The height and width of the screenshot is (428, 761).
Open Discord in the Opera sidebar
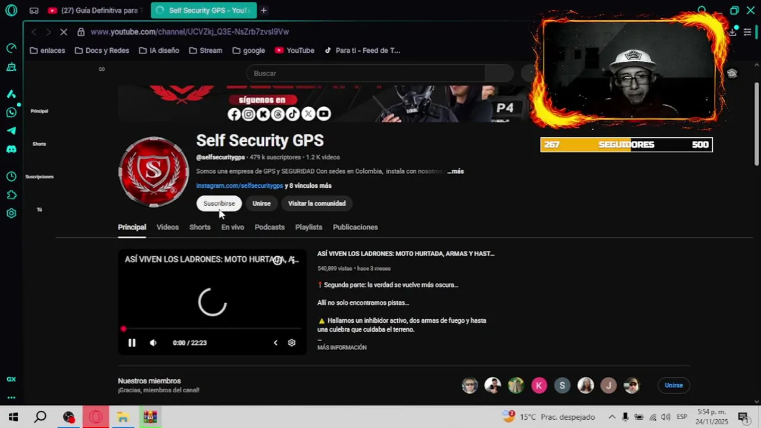[x=11, y=149]
